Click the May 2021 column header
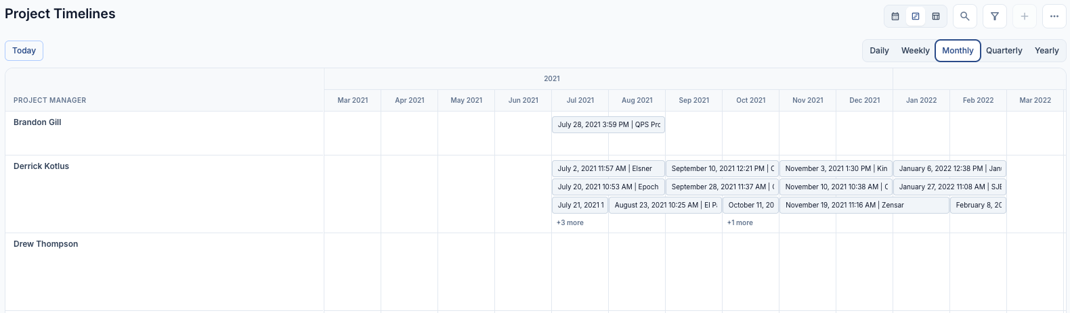1070x313 pixels. [x=467, y=100]
